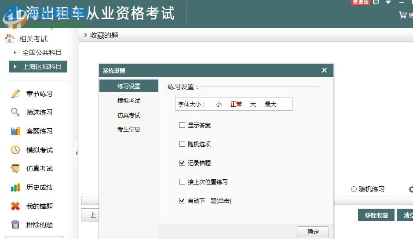Screen dimensions: 413x239
Task: Click the trash can icon for 排除的题
Action: [x=15, y=225]
